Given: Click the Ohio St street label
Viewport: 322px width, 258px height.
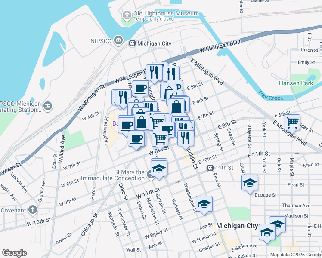Looking at the screenshot, I should [x=123, y=192].
